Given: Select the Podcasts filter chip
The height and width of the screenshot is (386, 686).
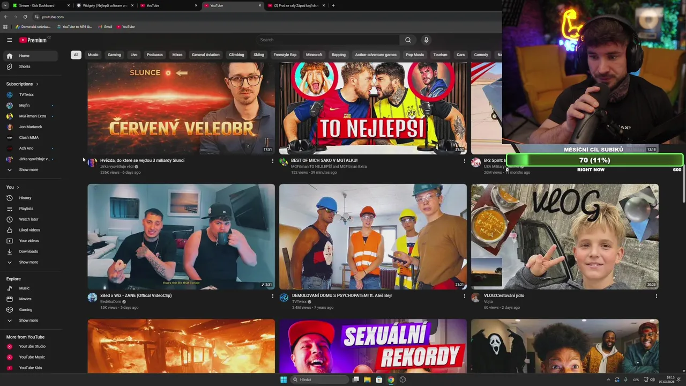Looking at the screenshot, I should pyautogui.click(x=155, y=55).
